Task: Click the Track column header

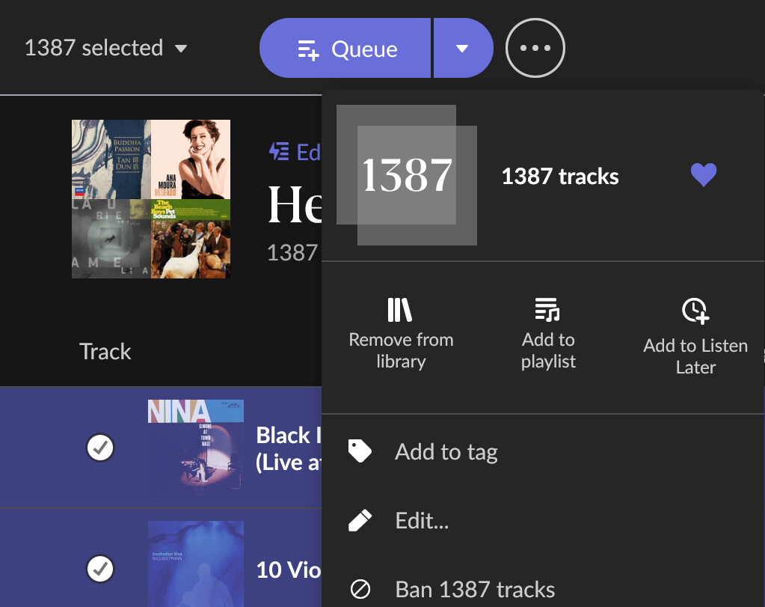Action: tap(105, 352)
